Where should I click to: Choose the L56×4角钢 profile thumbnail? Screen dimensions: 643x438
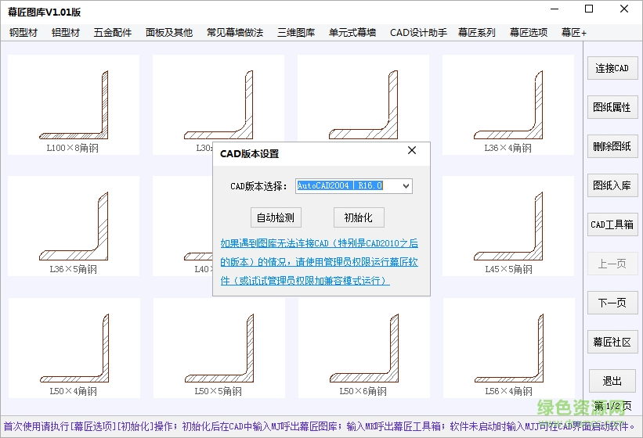coord(508,347)
